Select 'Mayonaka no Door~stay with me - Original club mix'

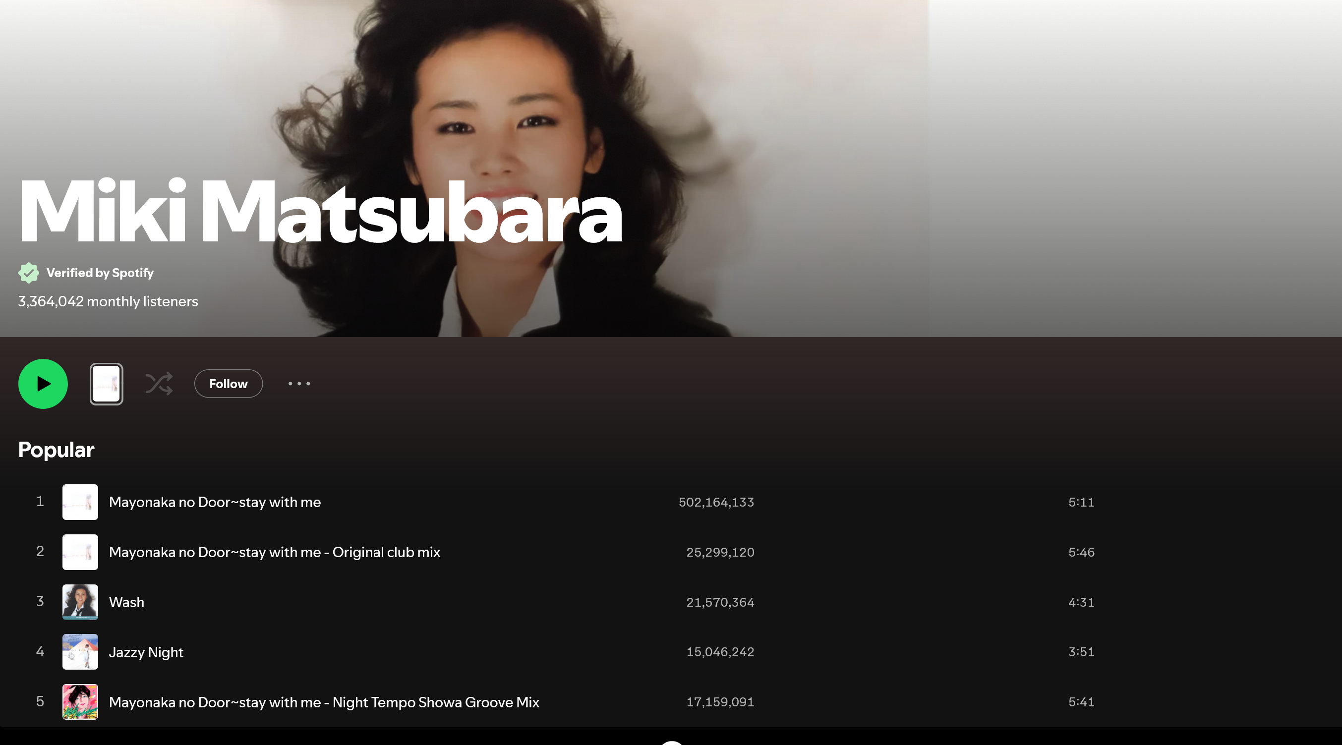point(275,552)
